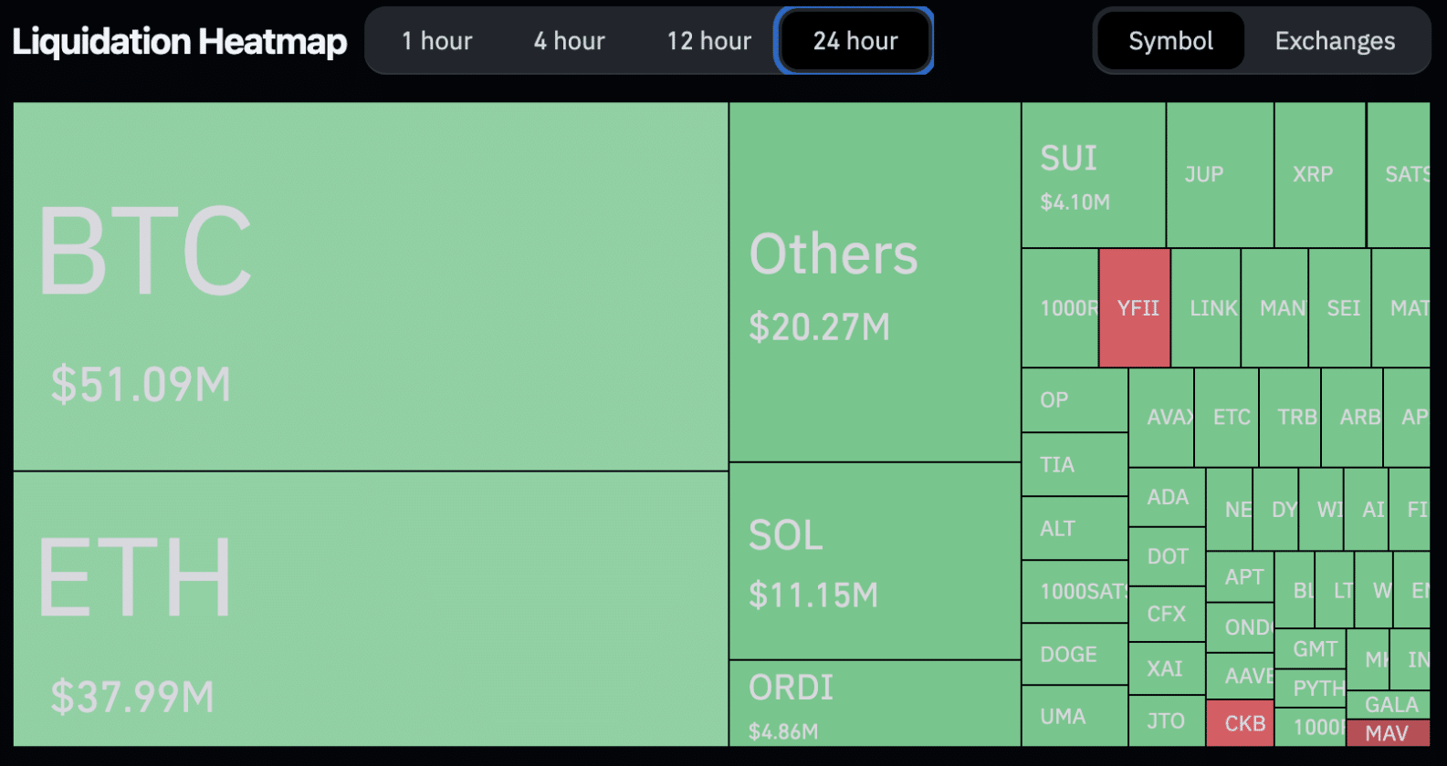Select the LINK heatmap tile
Viewport: 1447px width, 766px height.
click(1206, 308)
